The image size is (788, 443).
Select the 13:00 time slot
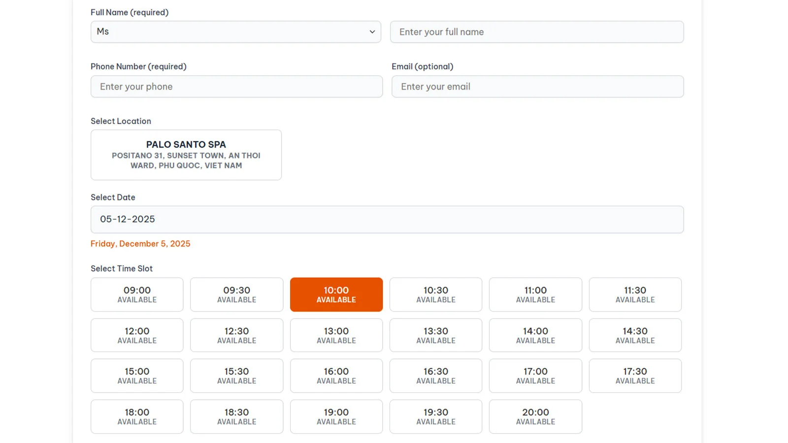336,335
